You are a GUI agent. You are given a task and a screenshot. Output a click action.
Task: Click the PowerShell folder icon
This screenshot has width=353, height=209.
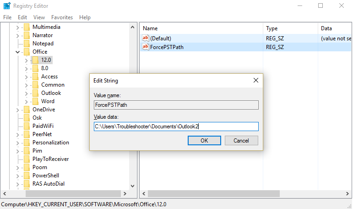click(27, 176)
